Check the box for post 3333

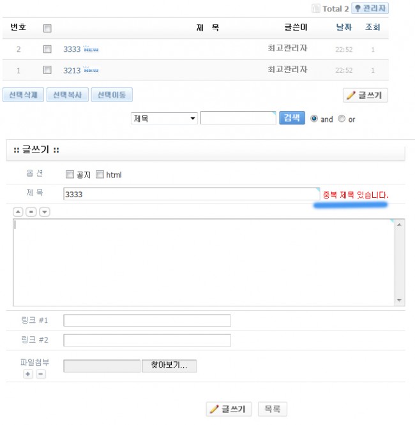(x=47, y=49)
